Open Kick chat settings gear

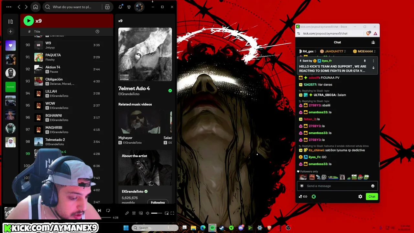pos(360,196)
